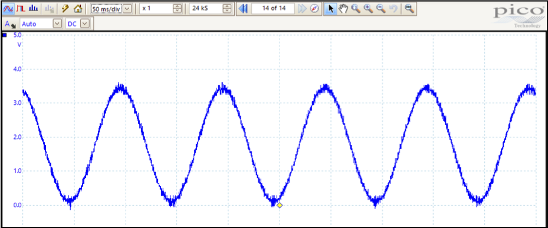The height and width of the screenshot is (228, 548).
Task: Click Zoom to full view icon
Action: point(409,8)
